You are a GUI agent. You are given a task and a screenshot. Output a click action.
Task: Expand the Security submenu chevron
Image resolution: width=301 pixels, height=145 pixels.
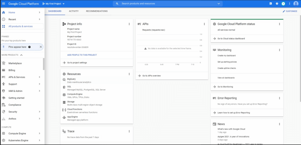pyautogui.click(x=40, y=112)
